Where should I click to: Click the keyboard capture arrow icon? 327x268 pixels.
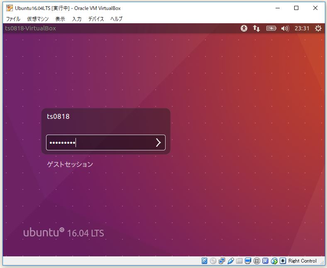(283, 261)
